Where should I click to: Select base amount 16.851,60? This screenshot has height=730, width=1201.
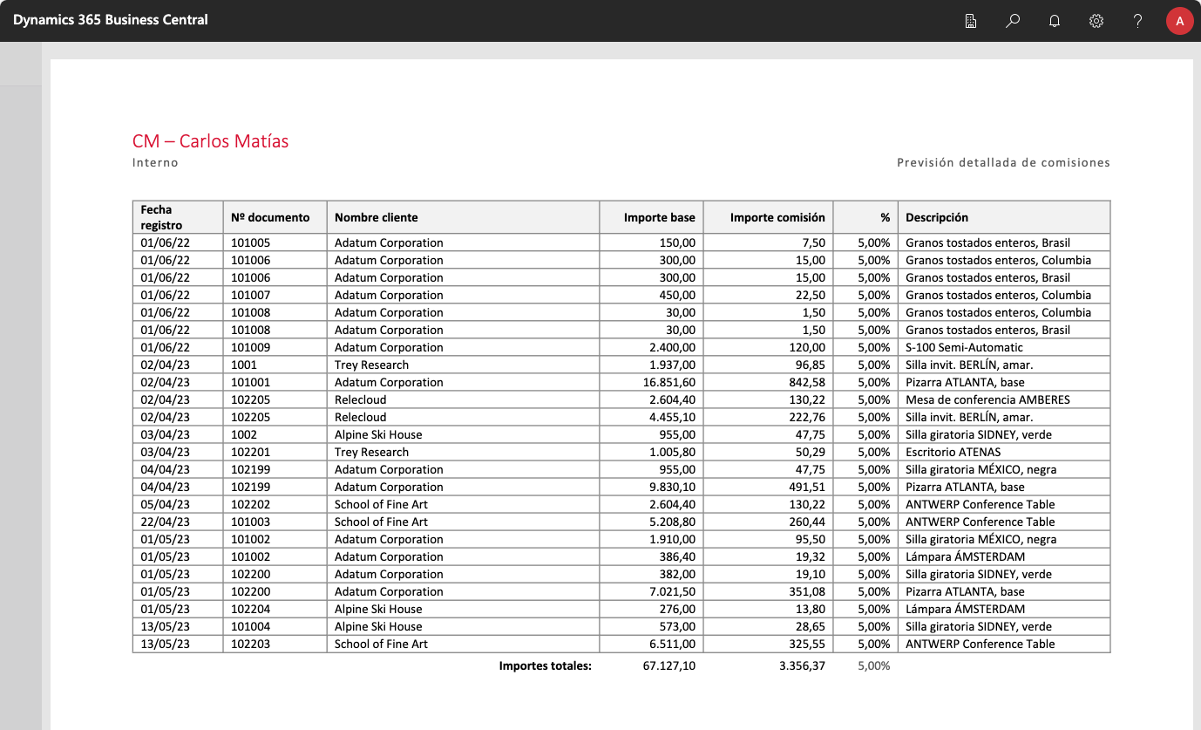(669, 382)
